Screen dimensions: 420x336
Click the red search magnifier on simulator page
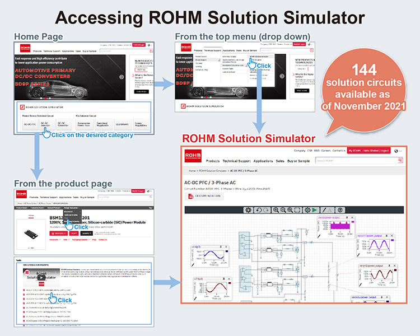(400, 160)
